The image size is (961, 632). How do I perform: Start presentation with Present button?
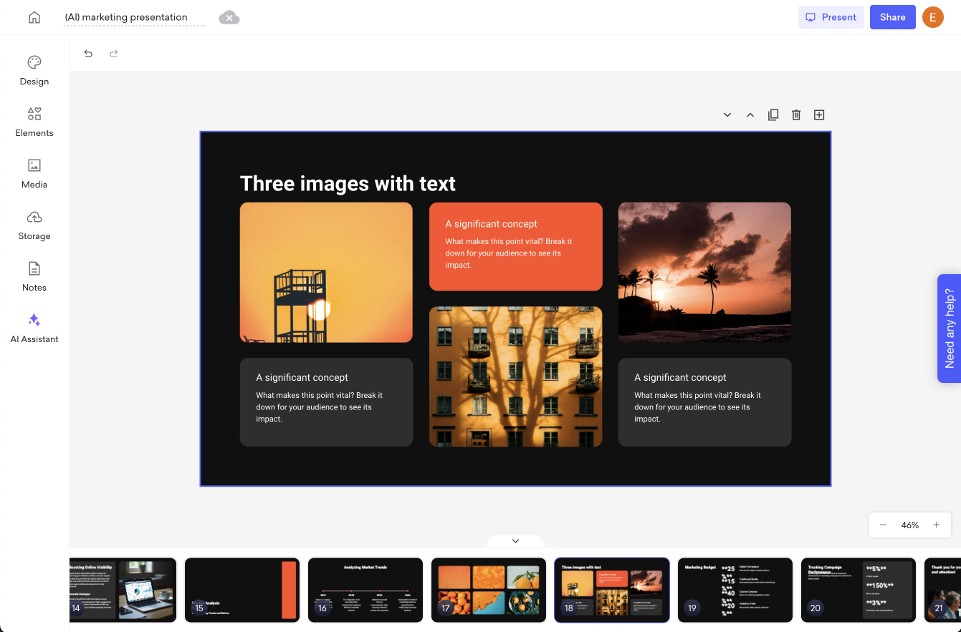(831, 17)
